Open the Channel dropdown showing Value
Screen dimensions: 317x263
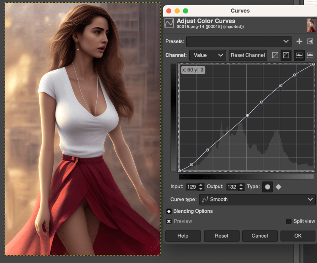[208, 55]
